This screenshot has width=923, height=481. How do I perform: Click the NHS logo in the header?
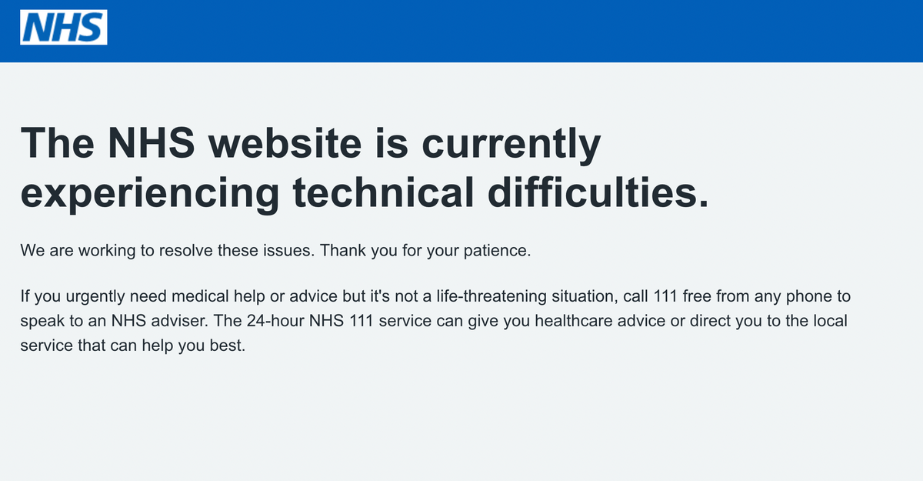pyautogui.click(x=63, y=27)
